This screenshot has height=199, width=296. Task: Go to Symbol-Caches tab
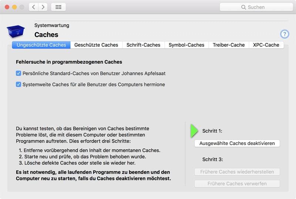[x=186, y=45]
